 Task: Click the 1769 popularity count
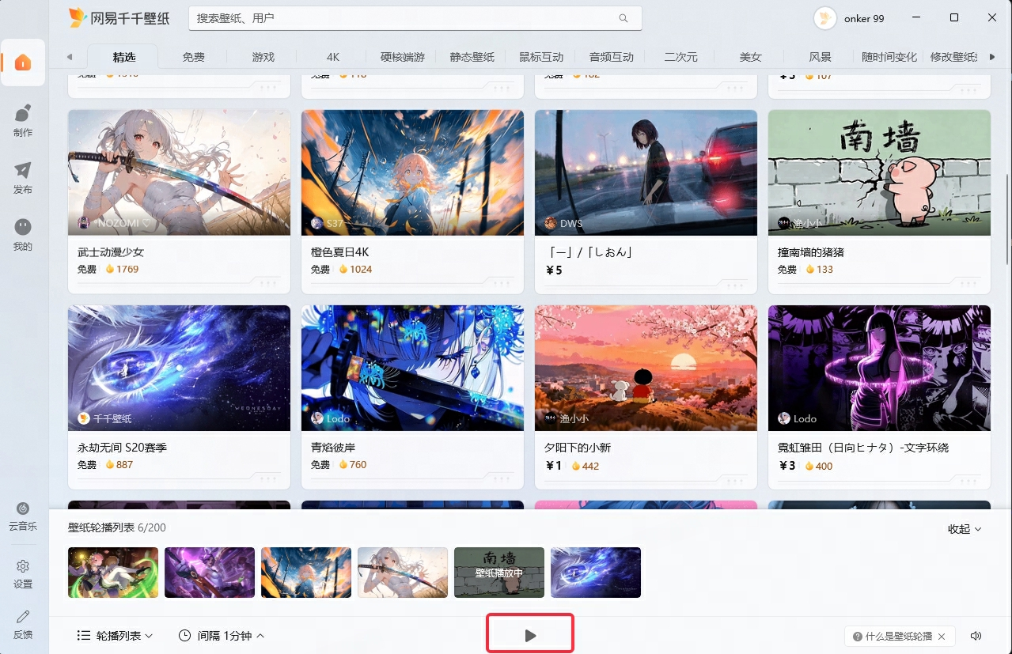tap(127, 270)
